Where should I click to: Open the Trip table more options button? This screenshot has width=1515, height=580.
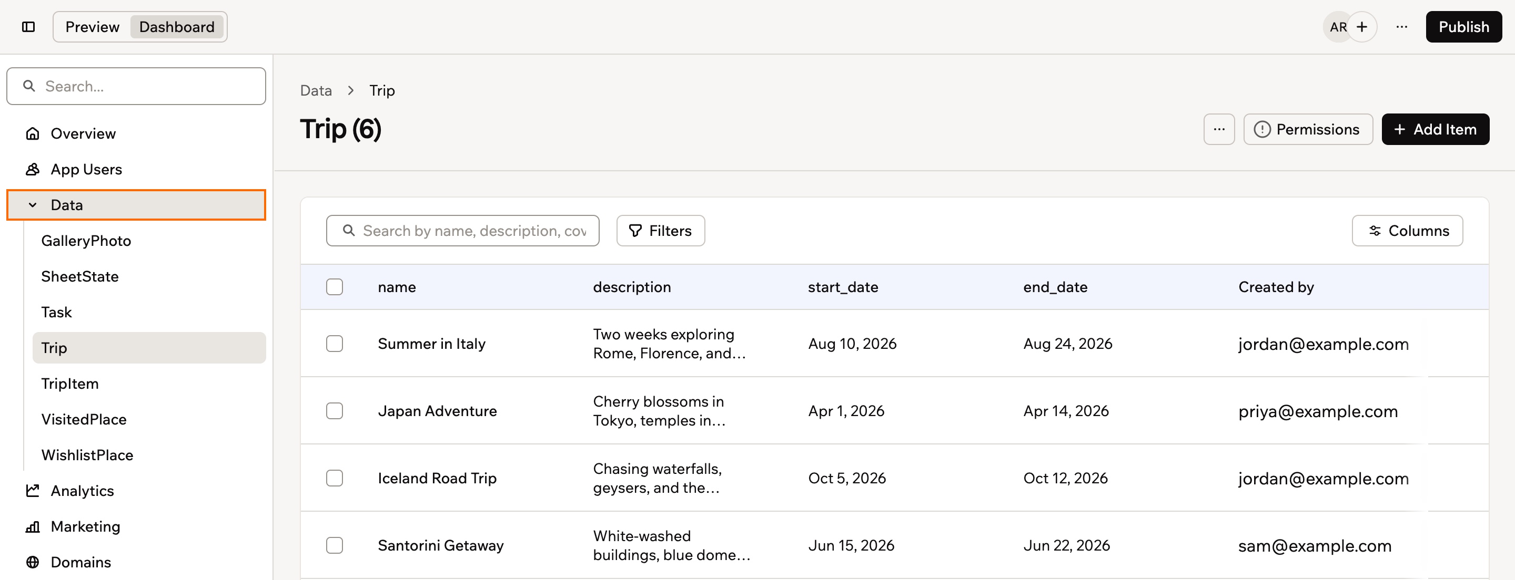pos(1219,129)
